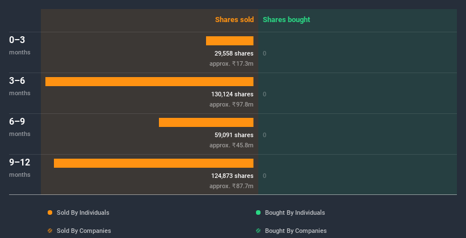Click the Bought By Companies striped icon
The image size is (466, 238).
tap(258, 231)
